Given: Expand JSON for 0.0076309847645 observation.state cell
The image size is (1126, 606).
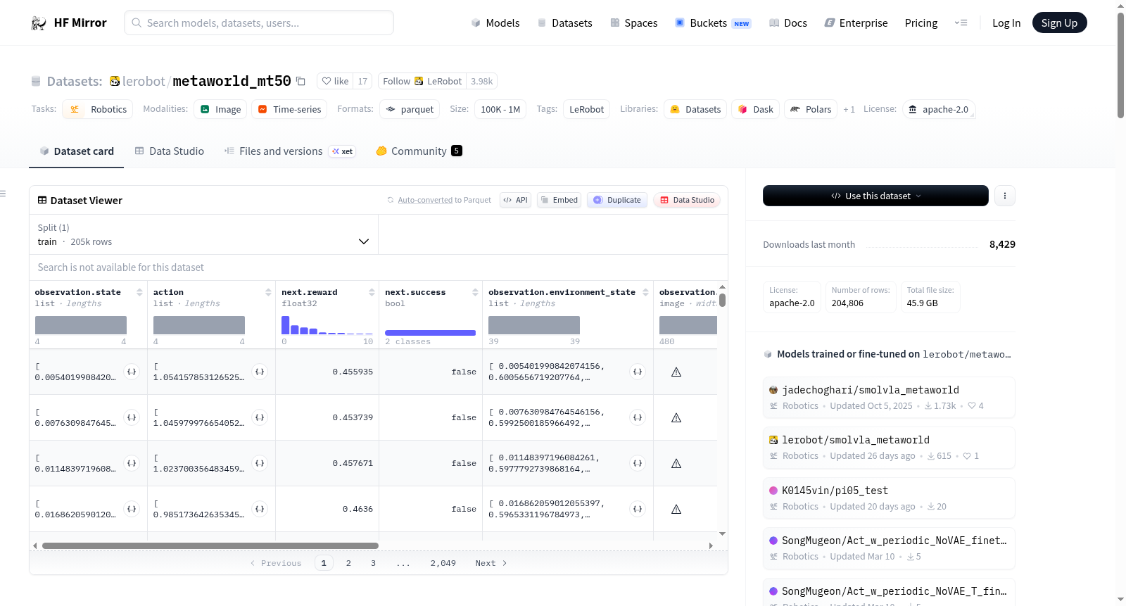Looking at the screenshot, I should click(132, 417).
